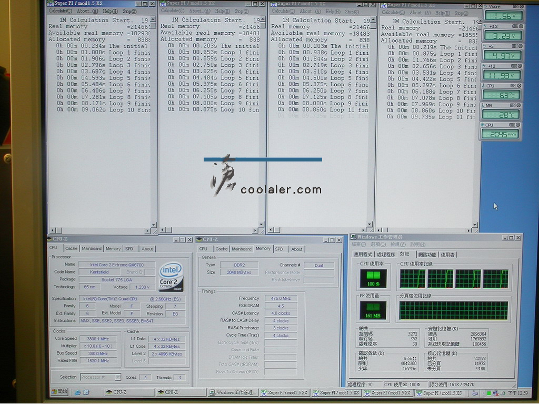539x404 pixels.
Task: Open 選項(O) menu in Task Manager
Action: (378, 244)
